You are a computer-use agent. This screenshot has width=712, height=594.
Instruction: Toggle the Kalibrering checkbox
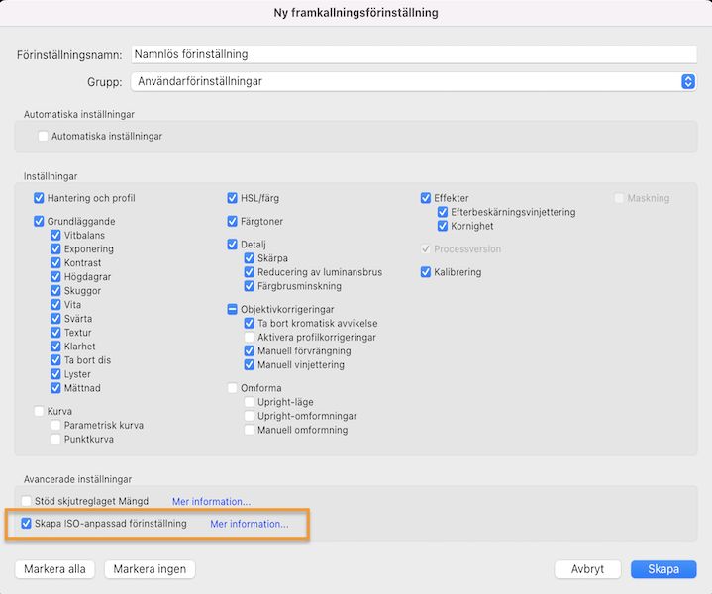click(426, 272)
